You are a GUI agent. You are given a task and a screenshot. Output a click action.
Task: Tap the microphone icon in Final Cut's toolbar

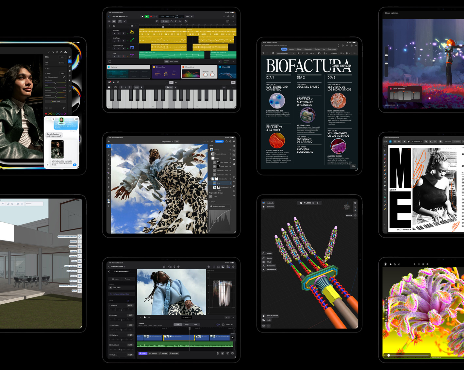[x=174, y=267]
